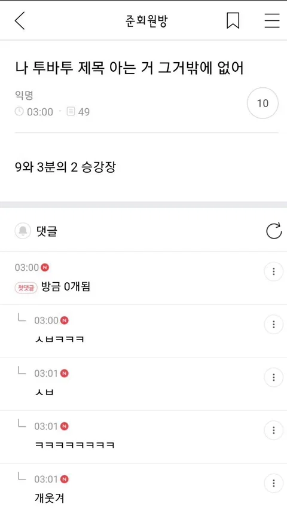The image size is (287, 510).
Task: Tap the post title text
Action: tap(129, 69)
